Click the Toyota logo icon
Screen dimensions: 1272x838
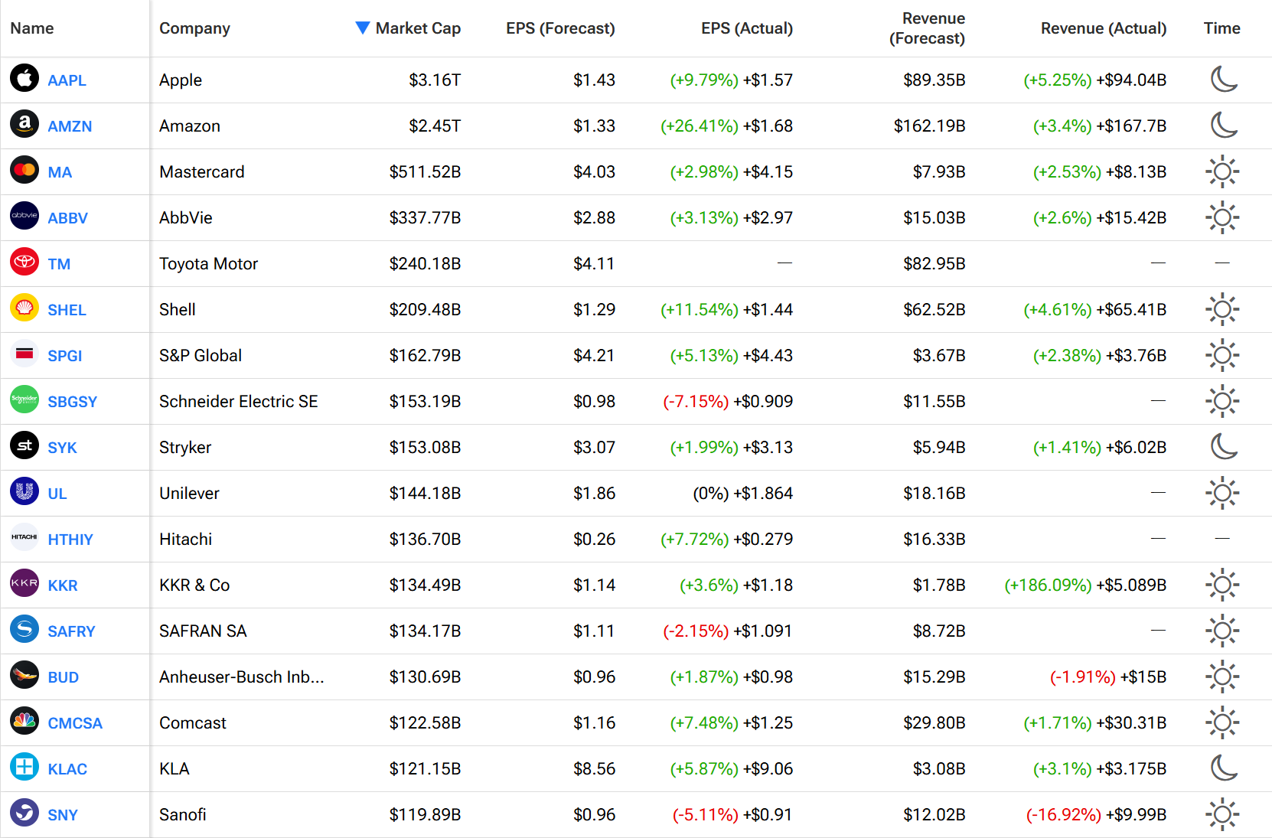tap(24, 262)
